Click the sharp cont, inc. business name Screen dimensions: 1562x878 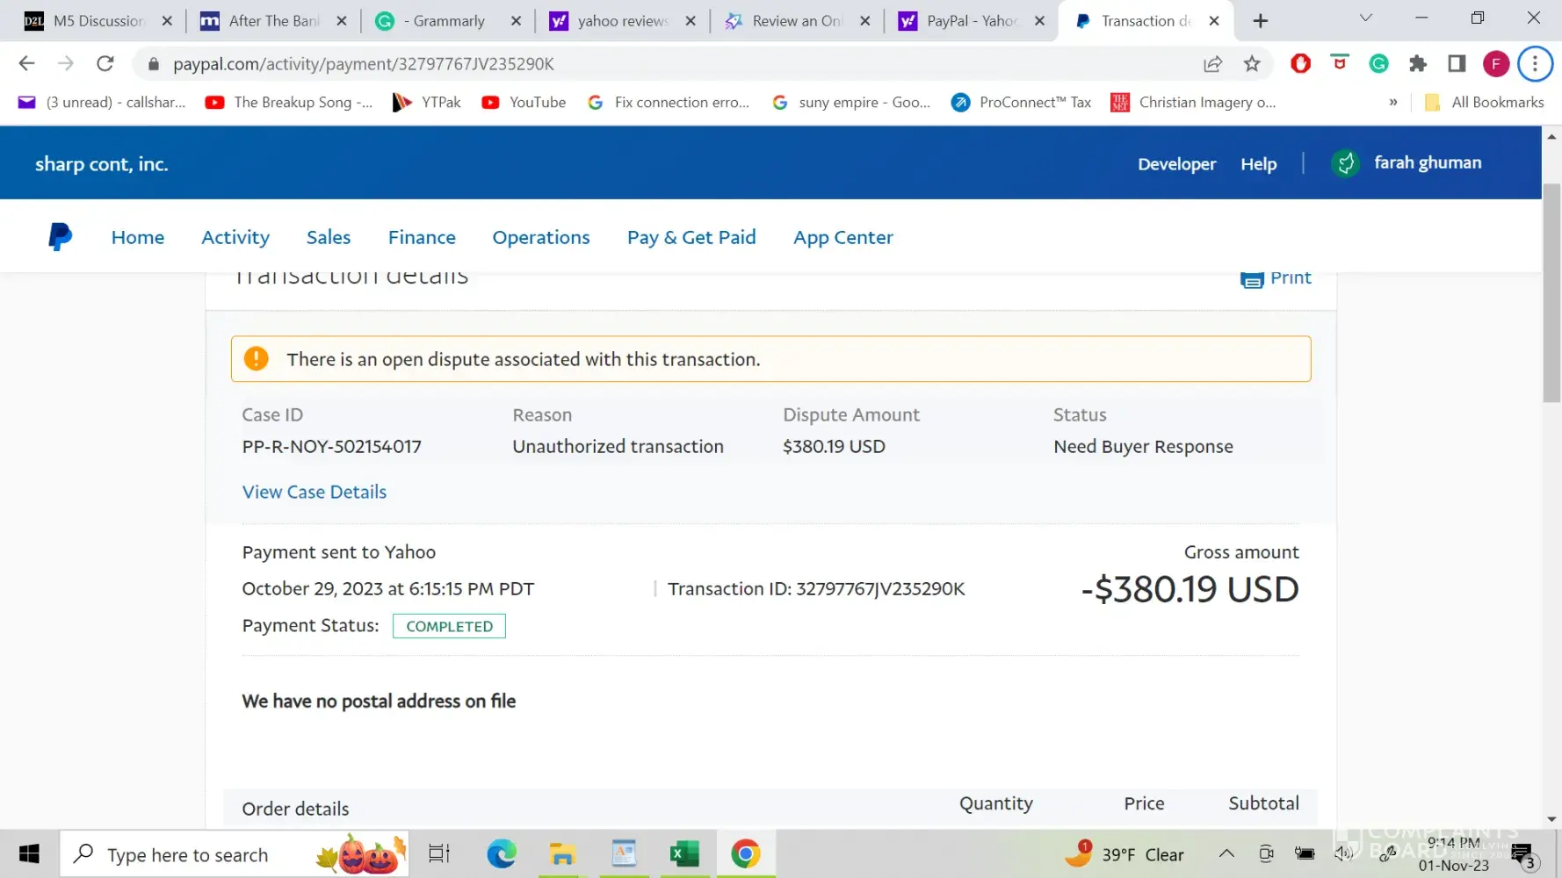tap(101, 164)
